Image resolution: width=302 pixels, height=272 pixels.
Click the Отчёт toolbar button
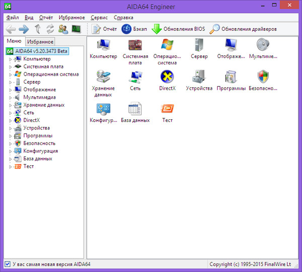(104, 29)
